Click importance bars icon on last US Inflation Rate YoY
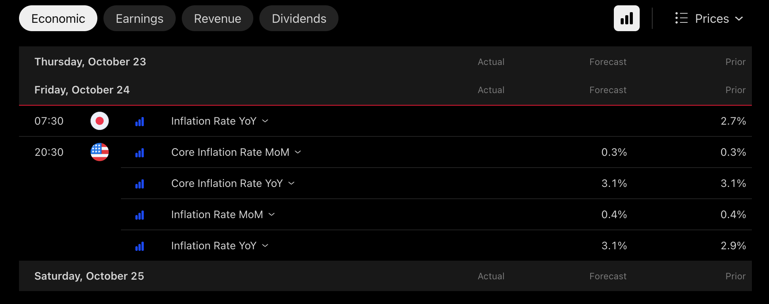Screen dimensions: 769x304 (x=140, y=246)
